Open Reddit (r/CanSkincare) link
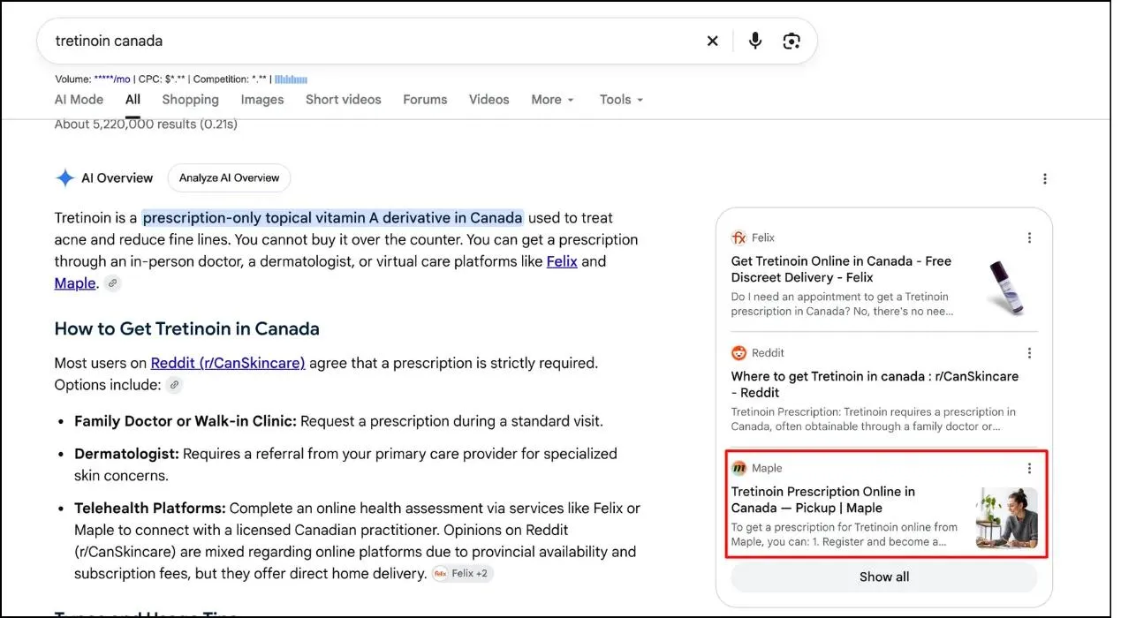The width and height of the screenshot is (1121, 618). click(x=228, y=363)
